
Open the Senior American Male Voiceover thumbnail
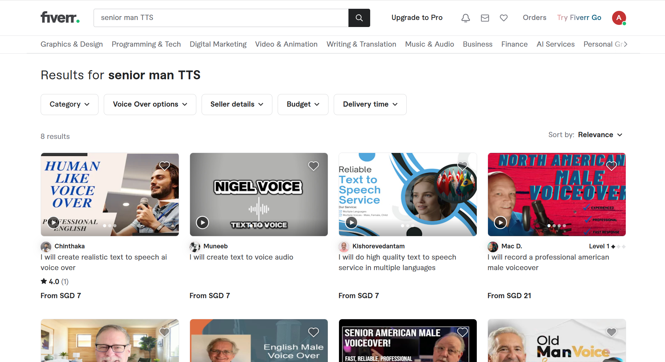point(408,341)
